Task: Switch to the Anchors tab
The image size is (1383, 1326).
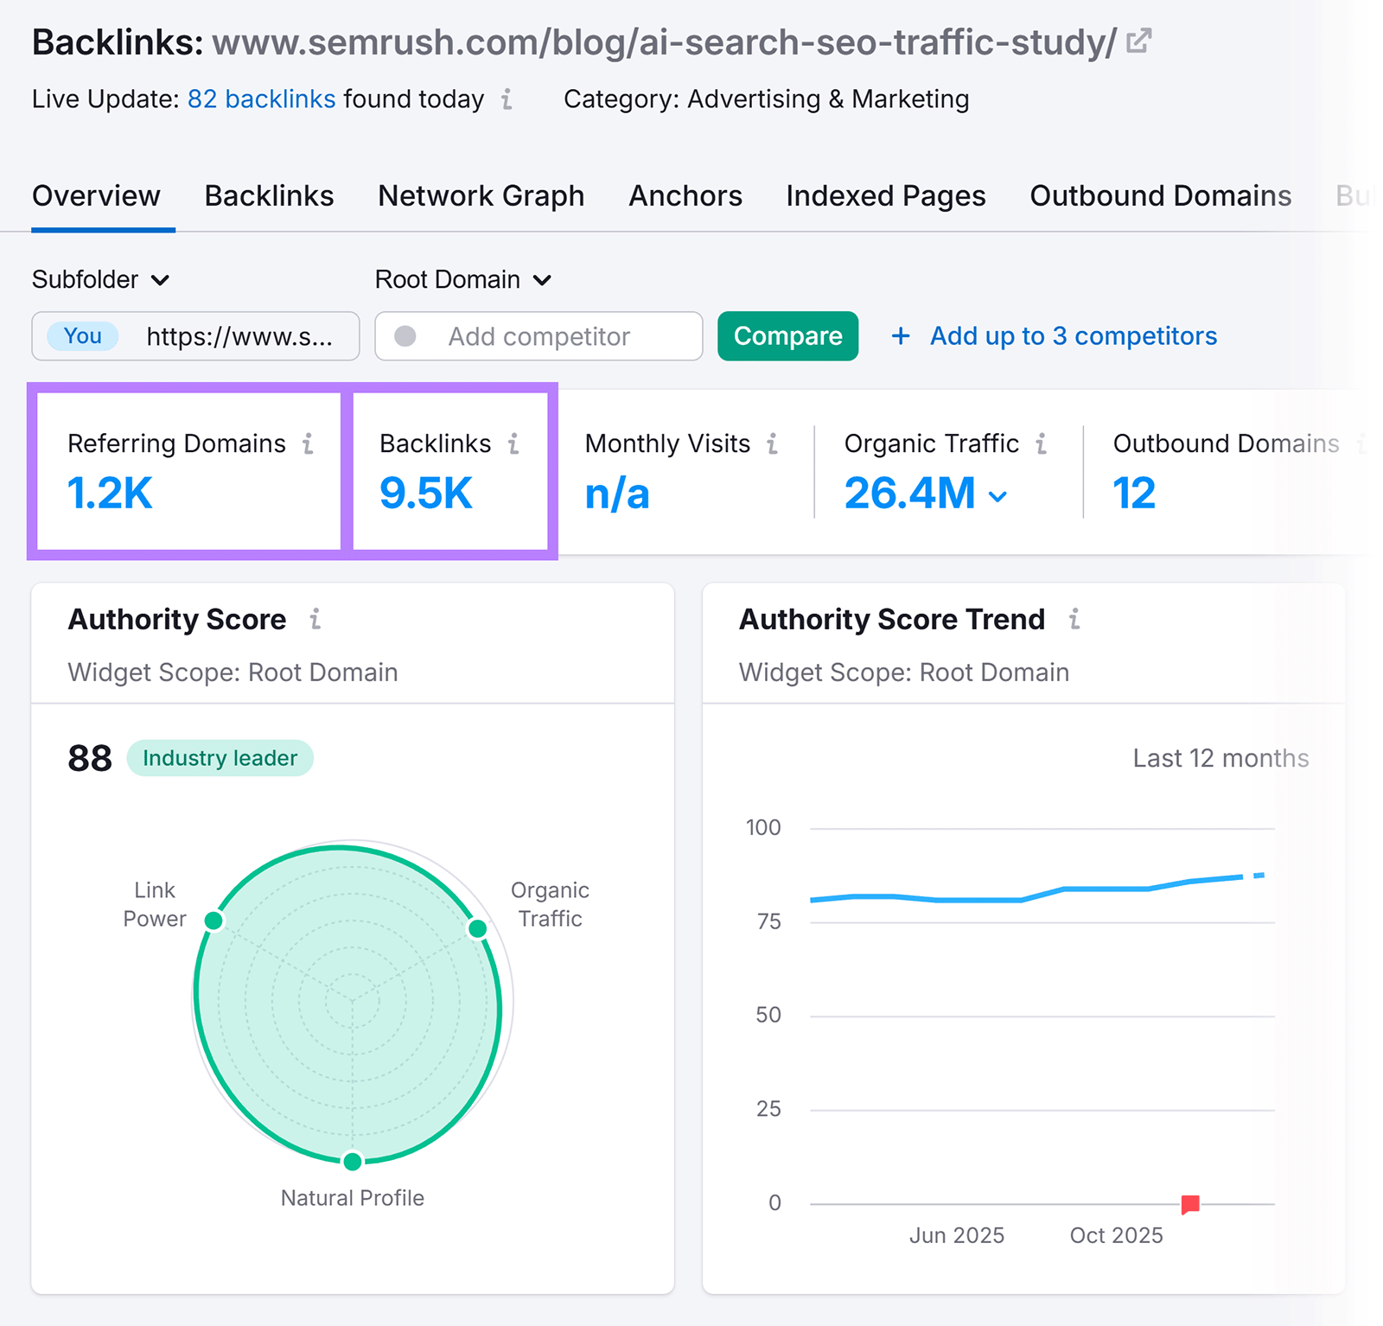Action: [685, 196]
